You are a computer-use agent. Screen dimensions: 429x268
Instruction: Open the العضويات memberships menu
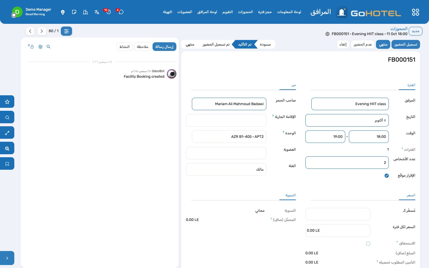pos(185,12)
